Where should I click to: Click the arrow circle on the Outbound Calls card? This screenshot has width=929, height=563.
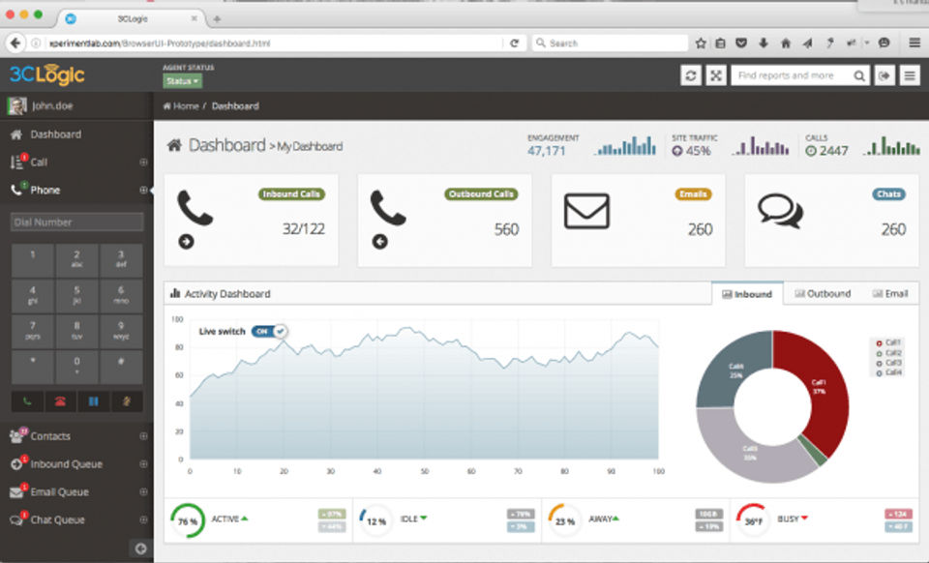pyautogui.click(x=379, y=242)
